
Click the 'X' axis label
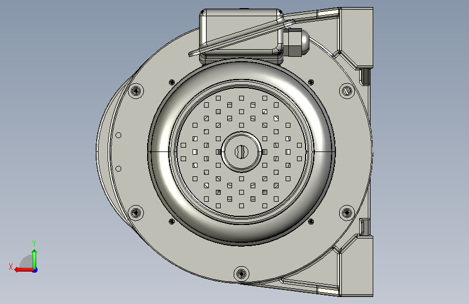[x=11, y=267]
